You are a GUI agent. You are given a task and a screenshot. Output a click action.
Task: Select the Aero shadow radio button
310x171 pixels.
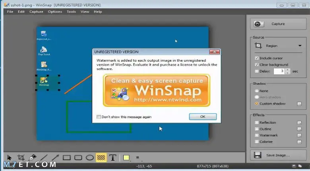click(257, 97)
